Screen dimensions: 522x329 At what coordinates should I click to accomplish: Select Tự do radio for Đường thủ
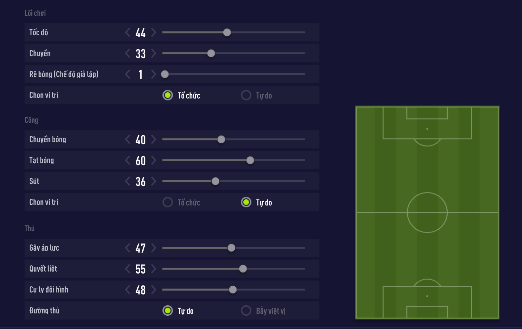(x=167, y=311)
